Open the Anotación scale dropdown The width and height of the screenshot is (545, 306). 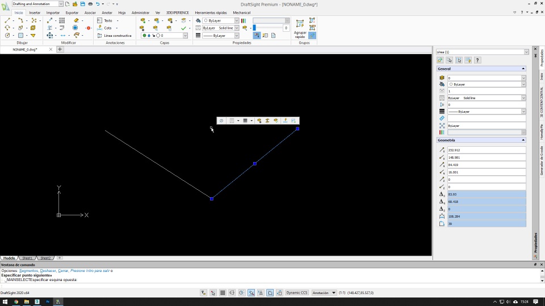[x=324, y=293]
